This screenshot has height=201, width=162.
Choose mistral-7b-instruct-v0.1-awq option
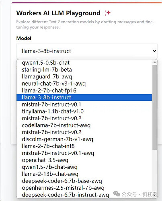pyautogui.click(x=84, y=153)
